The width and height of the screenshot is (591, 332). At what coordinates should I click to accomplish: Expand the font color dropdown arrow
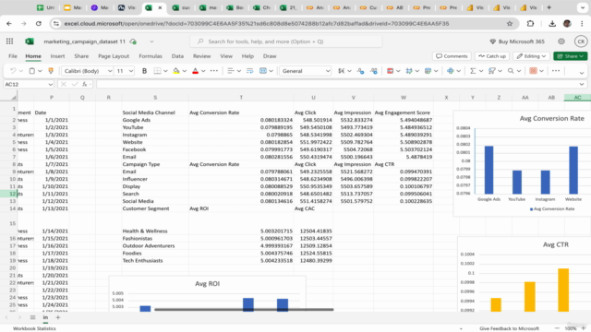coord(203,71)
